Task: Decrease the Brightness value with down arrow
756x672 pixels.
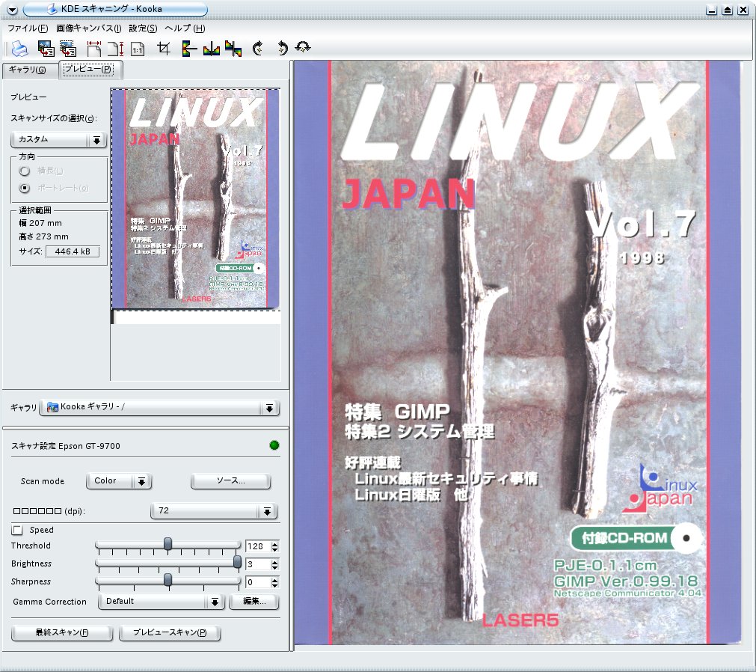Action: pyautogui.click(x=275, y=567)
